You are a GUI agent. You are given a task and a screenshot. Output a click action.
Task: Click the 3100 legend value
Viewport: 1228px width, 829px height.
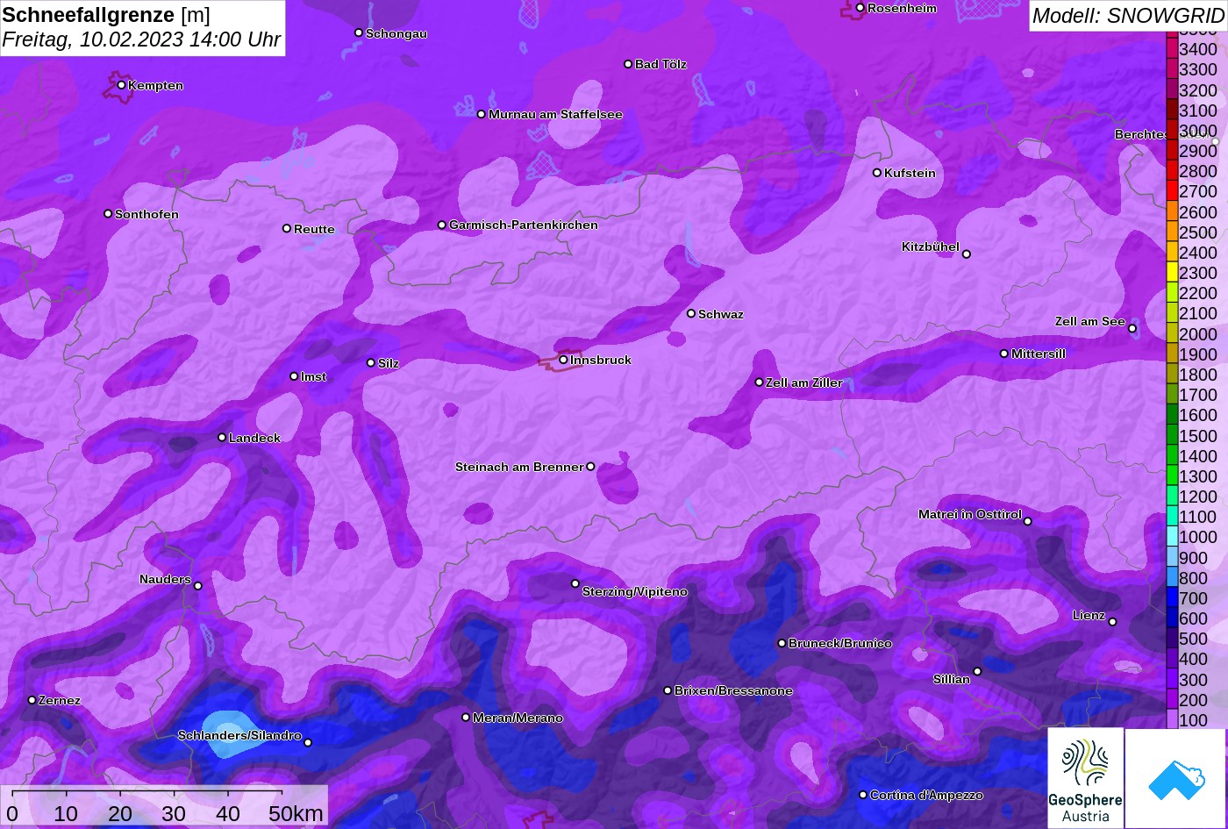tap(1198, 111)
